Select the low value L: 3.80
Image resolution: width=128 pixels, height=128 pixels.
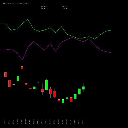point(65,9)
